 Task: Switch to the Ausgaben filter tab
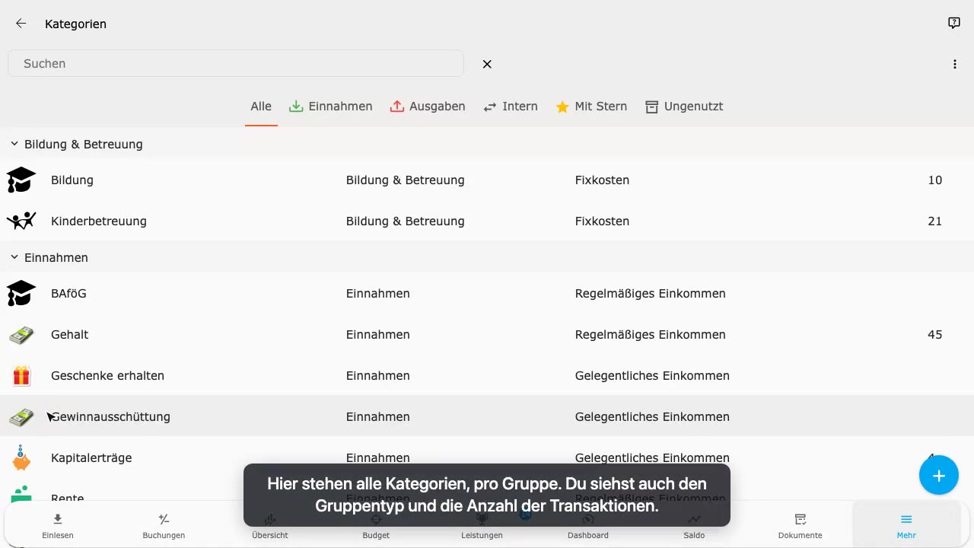(428, 107)
